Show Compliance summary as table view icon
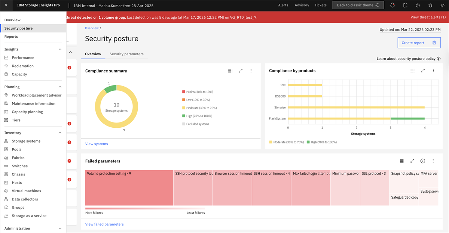The height and width of the screenshot is (233, 449). 230,71
